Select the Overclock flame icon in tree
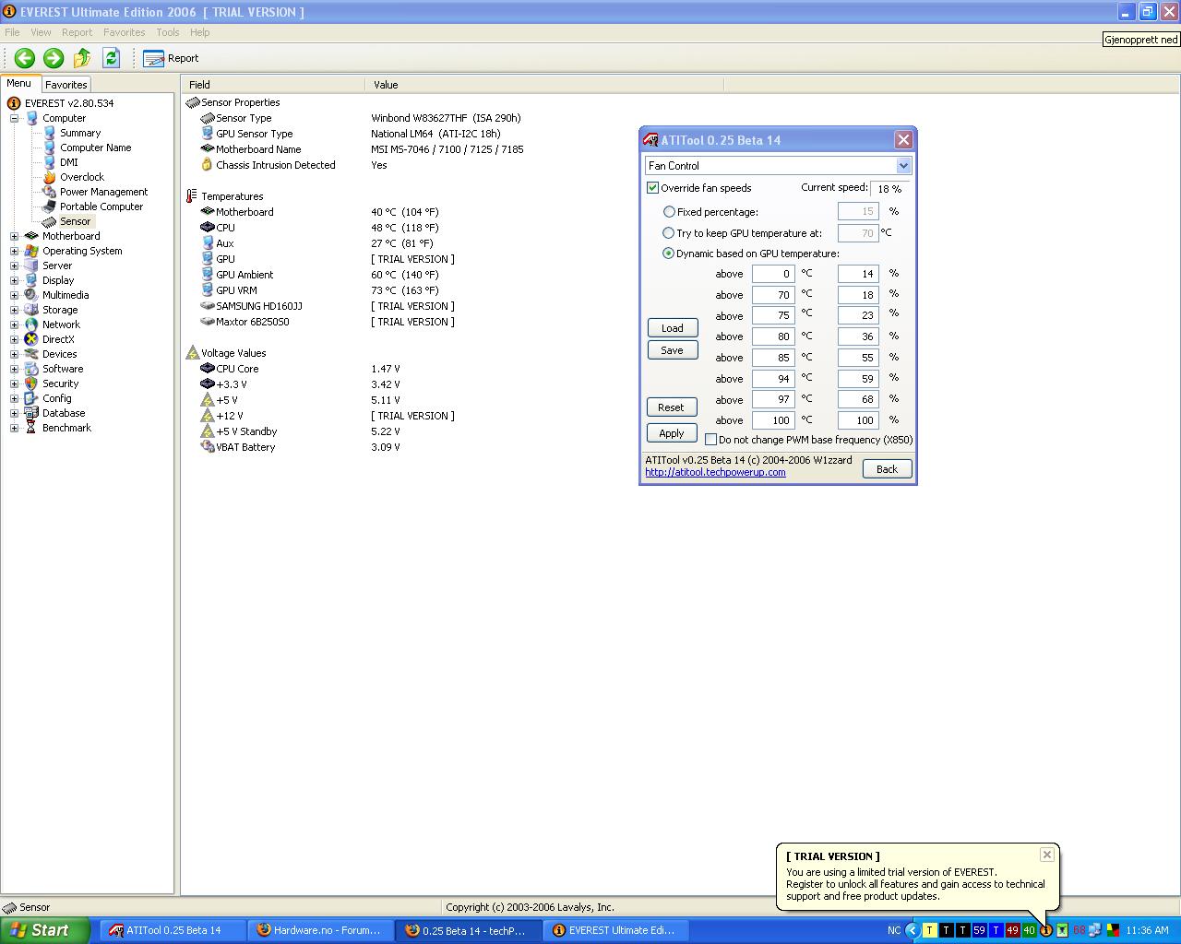The height and width of the screenshot is (944, 1181). tap(50, 177)
